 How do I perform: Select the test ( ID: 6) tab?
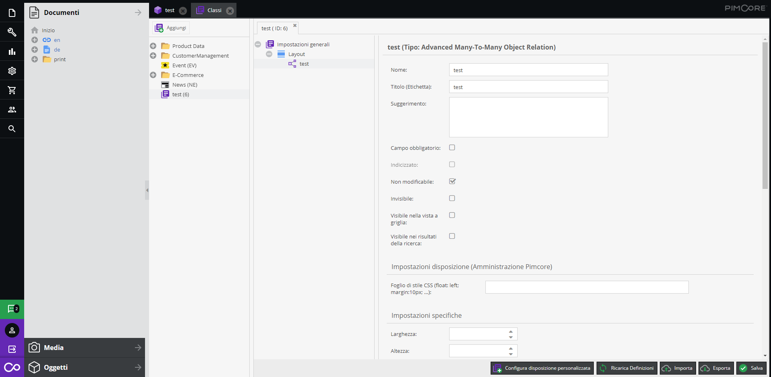click(275, 28)
